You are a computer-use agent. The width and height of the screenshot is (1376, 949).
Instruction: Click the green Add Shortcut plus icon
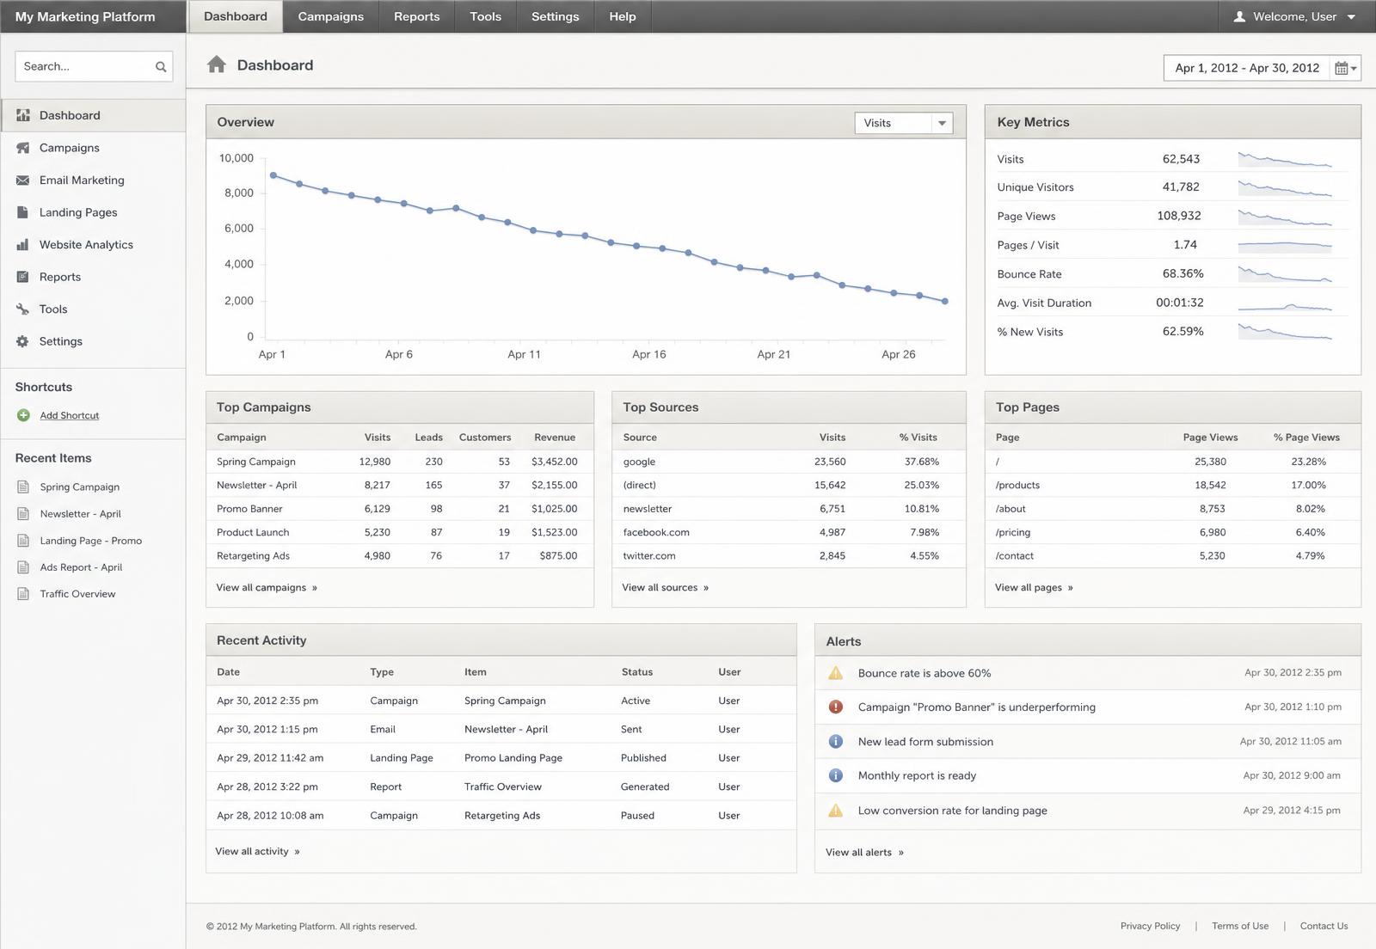[23, 415]
